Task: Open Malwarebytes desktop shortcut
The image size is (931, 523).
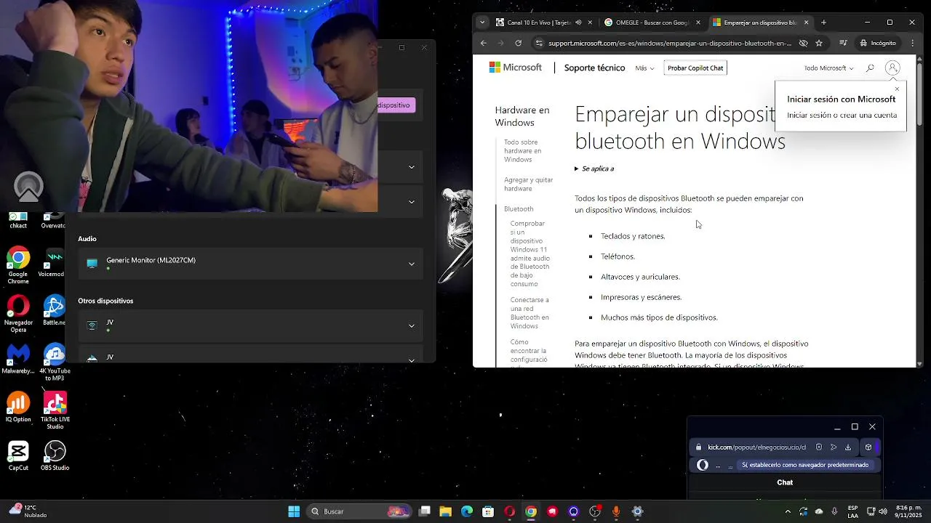Action: click(18, 358)
